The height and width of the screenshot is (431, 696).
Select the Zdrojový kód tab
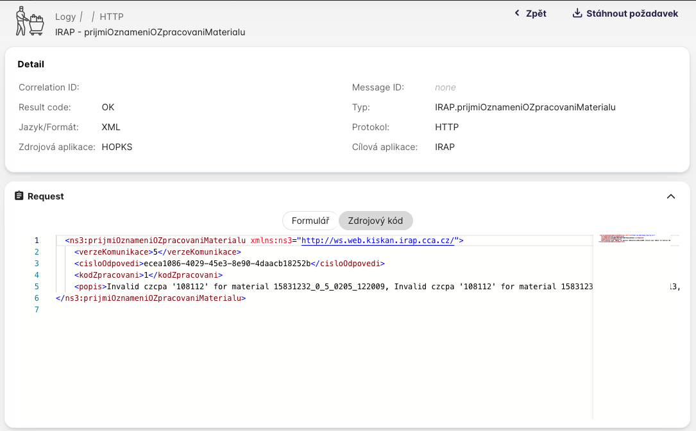pos(375,221)
